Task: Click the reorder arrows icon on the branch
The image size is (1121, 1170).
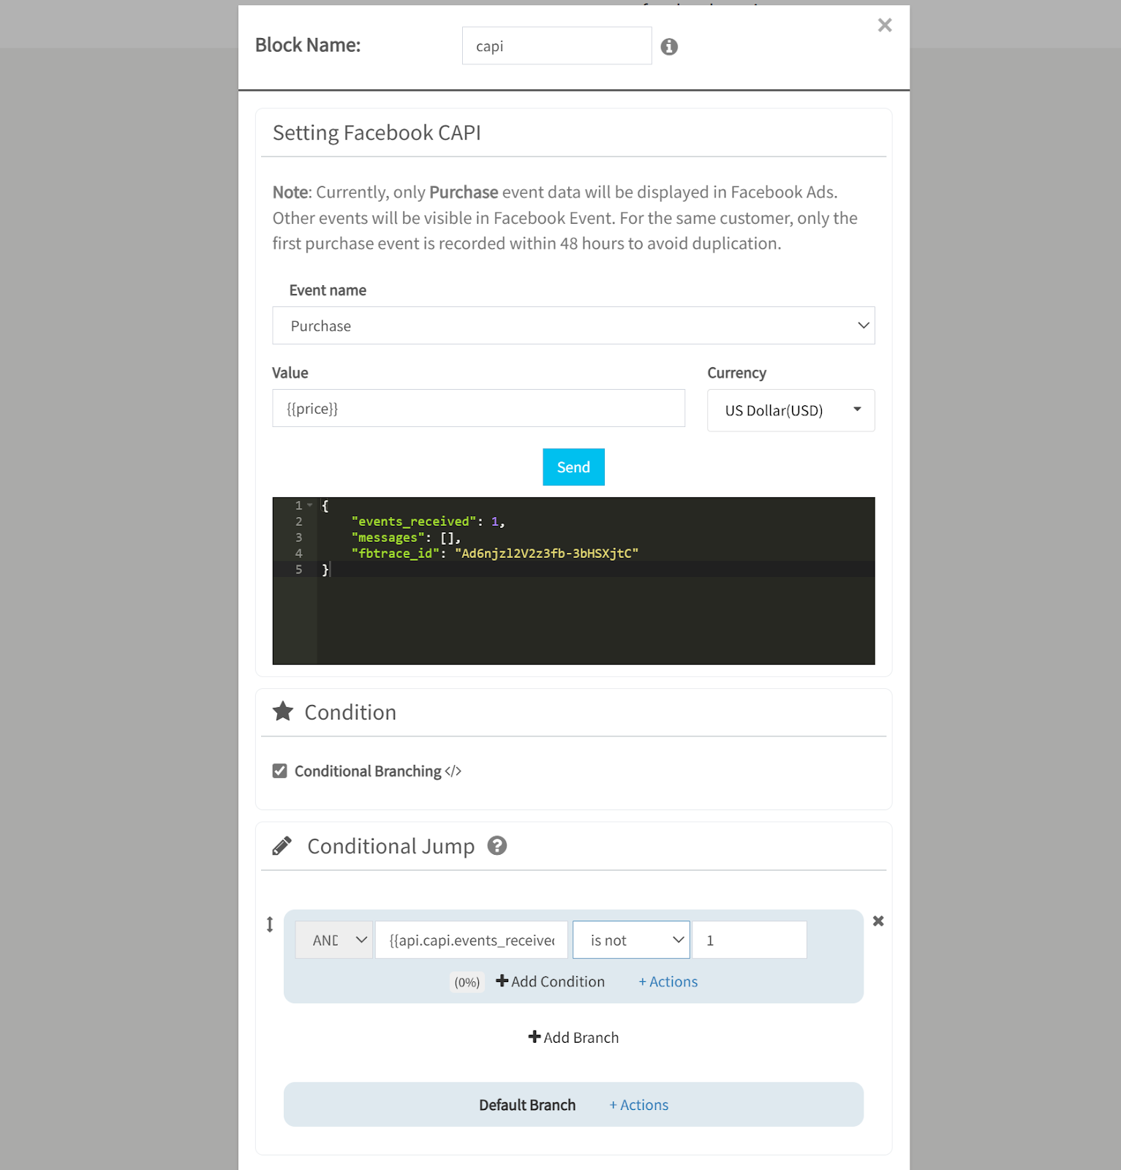Action: (x=270, y=924)
